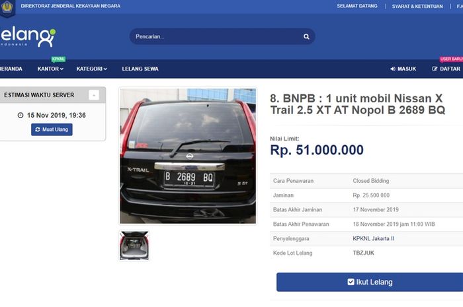Click Muat Ulang to reload server time
This screenshot has height=307, width=463.
pyautogui.click(x=52, y=129)
